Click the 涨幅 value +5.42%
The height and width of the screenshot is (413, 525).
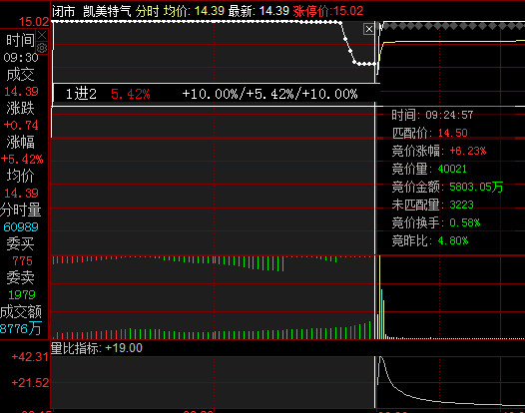22,159
